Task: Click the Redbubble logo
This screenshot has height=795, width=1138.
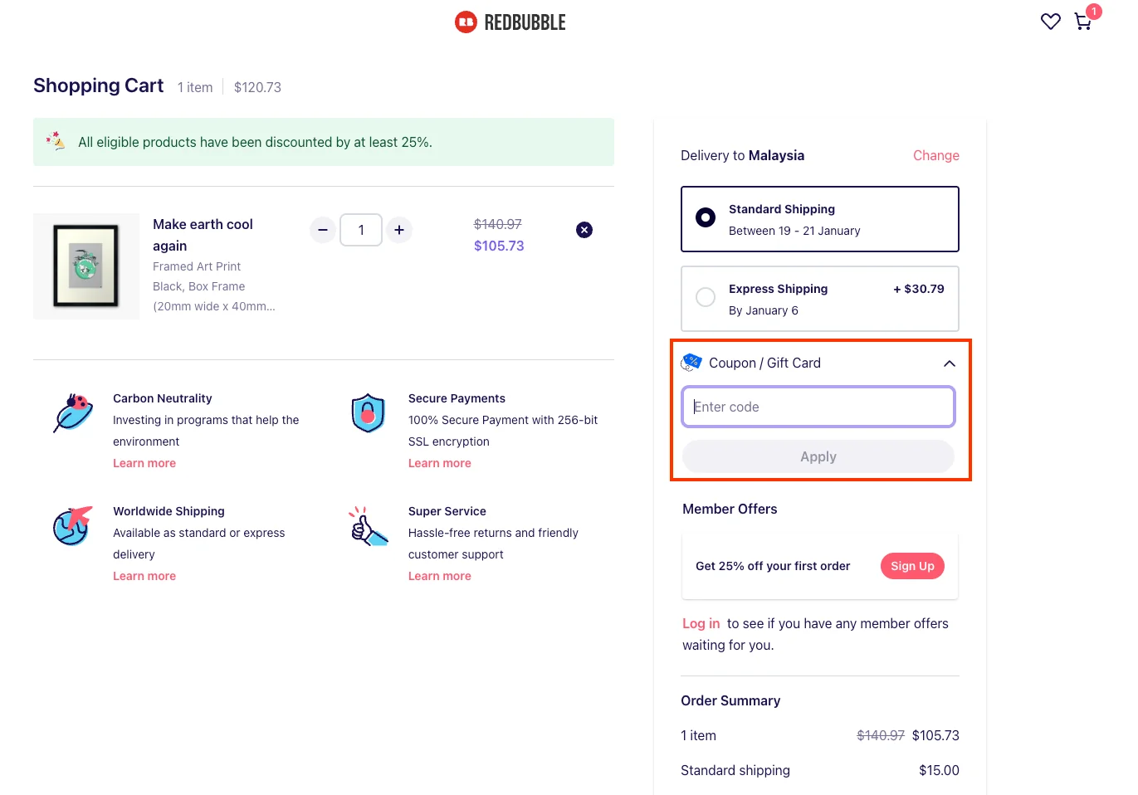Action: click(510, 22)
